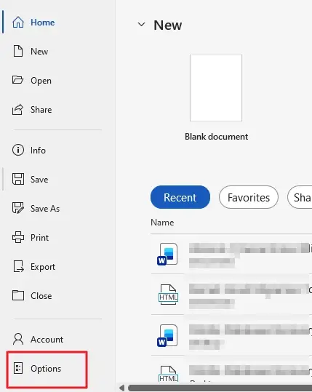The image size is (312, 392).
Task: Click the first HTML file icon
Action: (168, 295)
